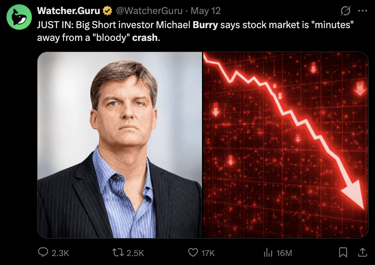Screen dimensions: 375x265
Task: Bookmark this post
Action: pyautogui.click(x=343, y=252)
